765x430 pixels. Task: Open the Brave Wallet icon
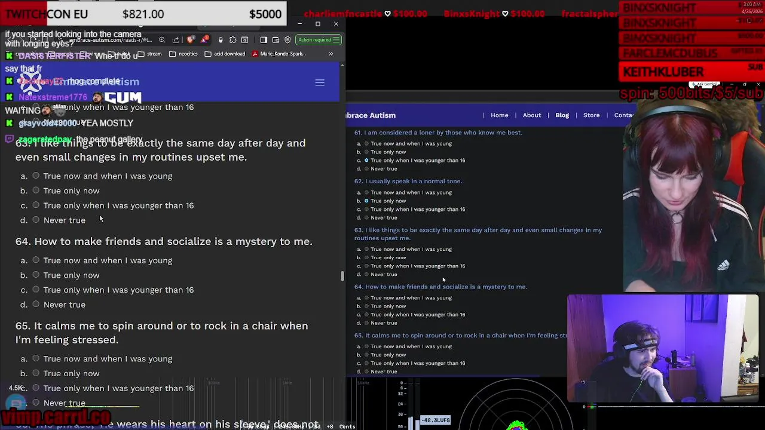click(276, 40)
